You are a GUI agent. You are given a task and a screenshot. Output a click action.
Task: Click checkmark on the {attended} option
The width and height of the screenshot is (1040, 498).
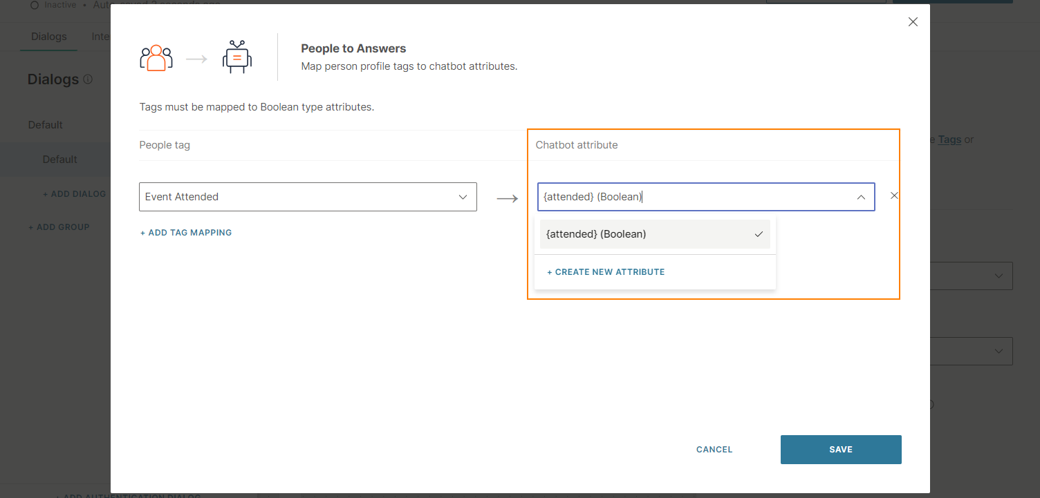pos(759,234)
